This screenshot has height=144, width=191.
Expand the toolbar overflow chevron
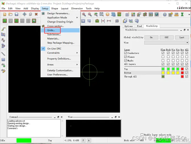189,15
